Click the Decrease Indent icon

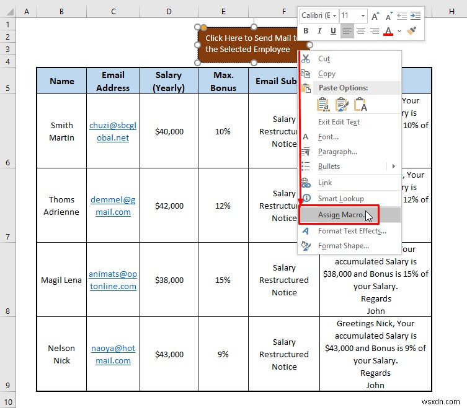402,15
